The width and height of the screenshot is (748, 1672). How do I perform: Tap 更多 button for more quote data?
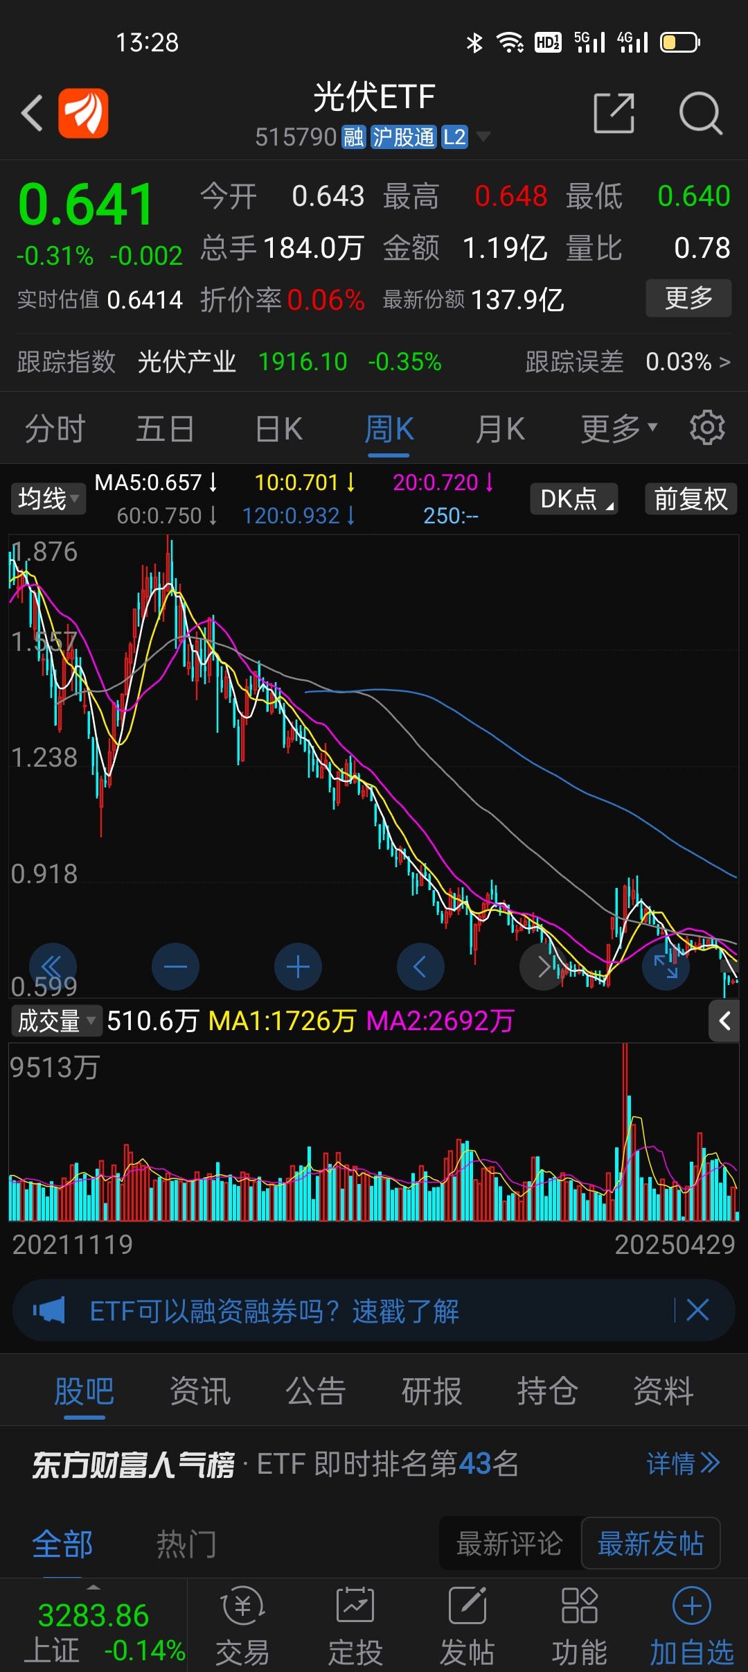pyautogui.click(x=688, y=298)
